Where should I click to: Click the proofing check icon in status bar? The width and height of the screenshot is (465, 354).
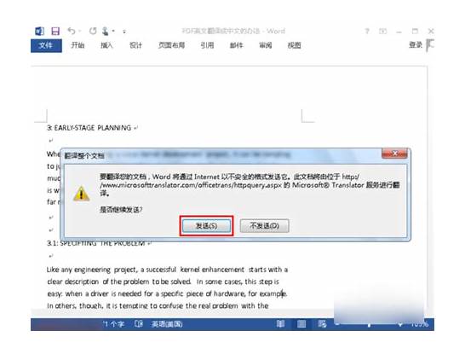coord(139,323)
